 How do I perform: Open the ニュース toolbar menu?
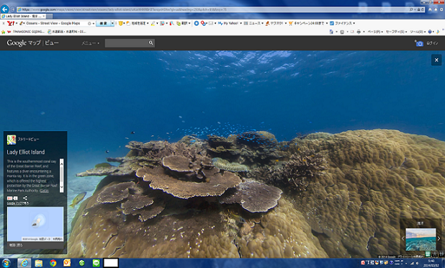point(253,23)
